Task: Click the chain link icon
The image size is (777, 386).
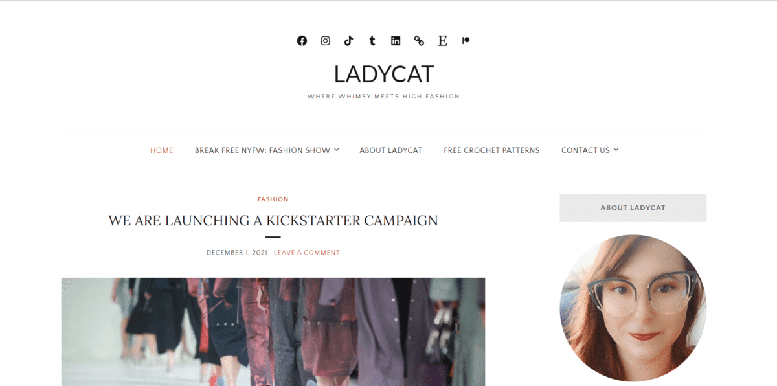Action: (x=419, y=41)
